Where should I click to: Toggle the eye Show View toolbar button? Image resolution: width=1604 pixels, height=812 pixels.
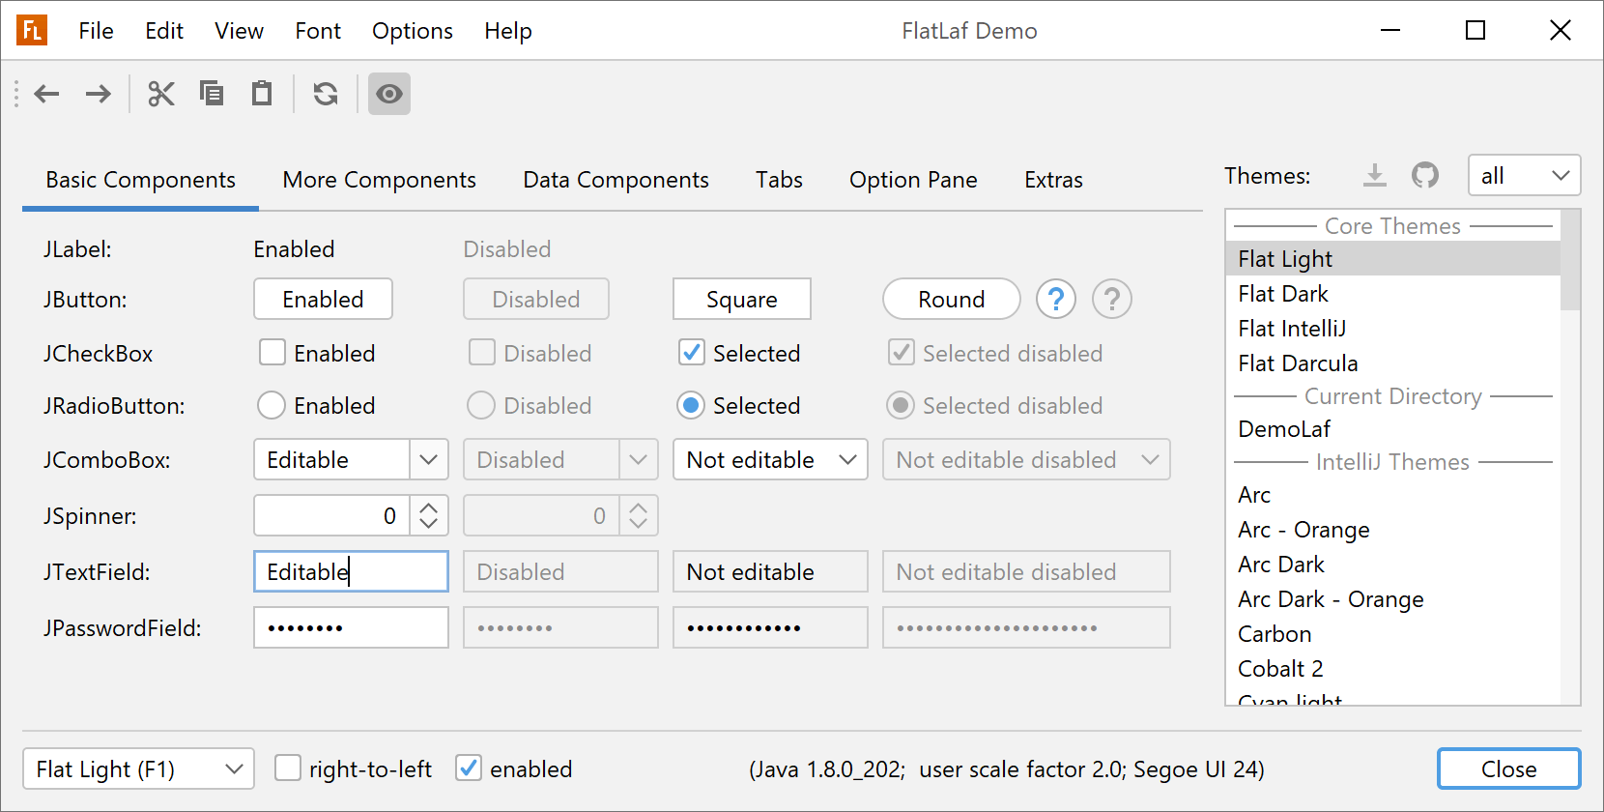coord(389,94)
